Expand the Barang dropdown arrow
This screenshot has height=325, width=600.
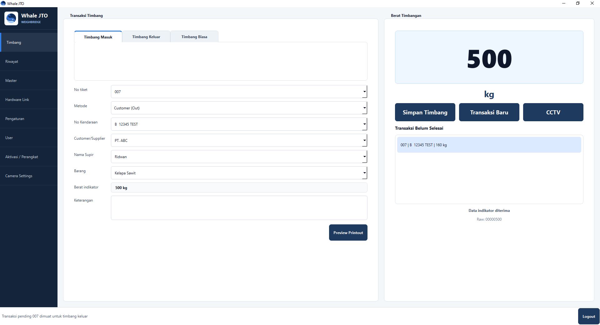[x=364, y=173]
